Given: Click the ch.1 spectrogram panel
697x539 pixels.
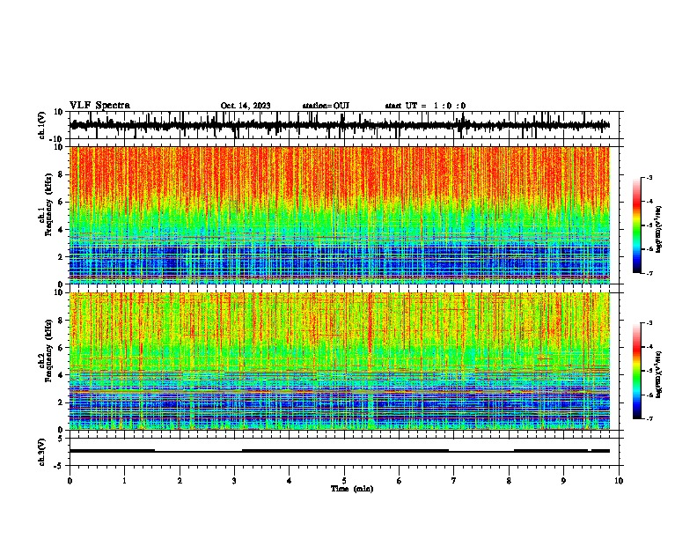Looking at the screenshot, I should 340,215.
